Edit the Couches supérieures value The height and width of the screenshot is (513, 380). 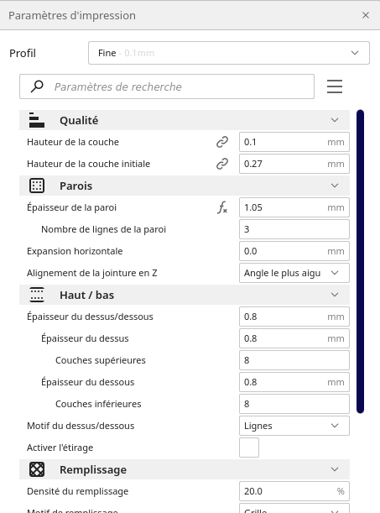[x=294, y=360]
